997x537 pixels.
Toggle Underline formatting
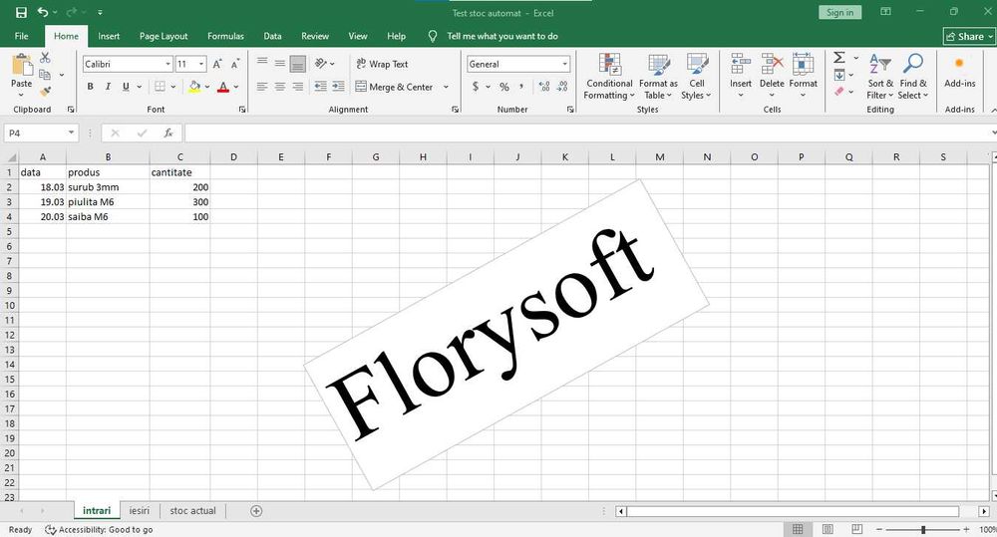pyautogui.click(x=126, y=87)
